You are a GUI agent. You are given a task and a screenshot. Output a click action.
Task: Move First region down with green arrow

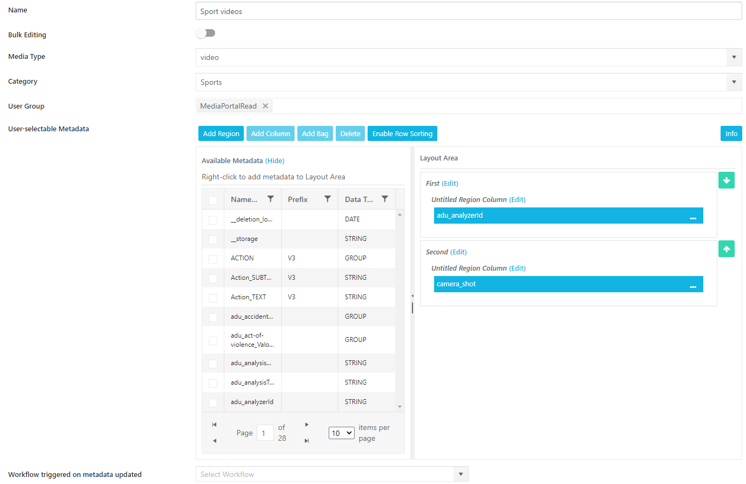(x=726, y=180)
